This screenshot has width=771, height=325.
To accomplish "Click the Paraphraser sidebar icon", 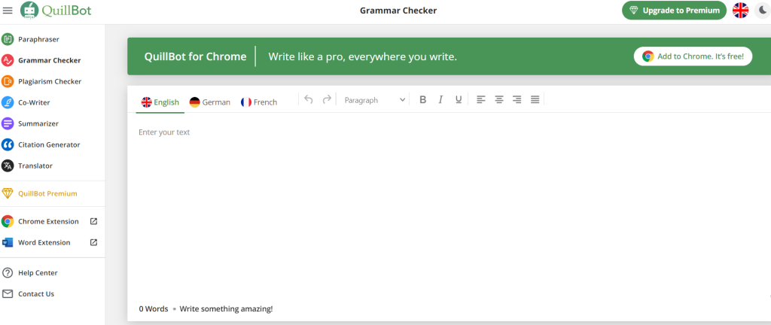I will point(8,39).
